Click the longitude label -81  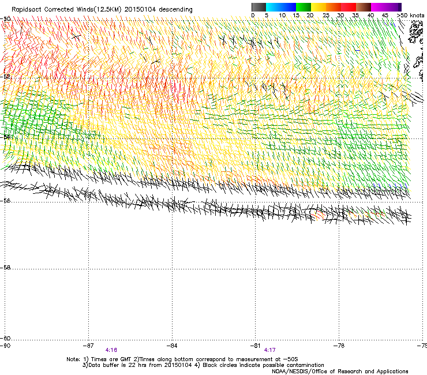click(x=255, y=346)
